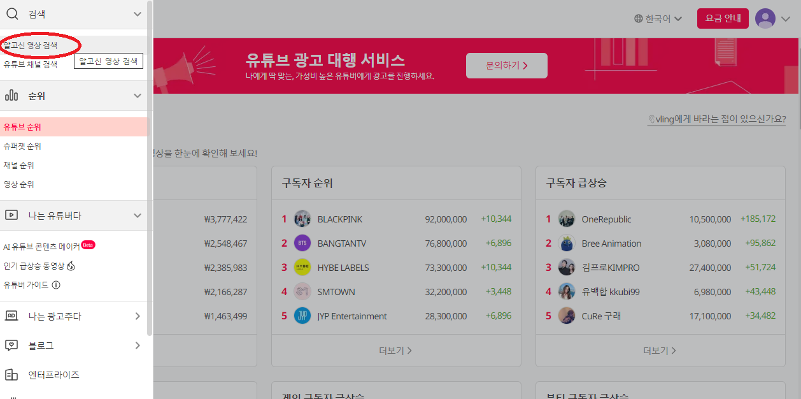Click the 문의하기 banner button

[x=507, y=66]
